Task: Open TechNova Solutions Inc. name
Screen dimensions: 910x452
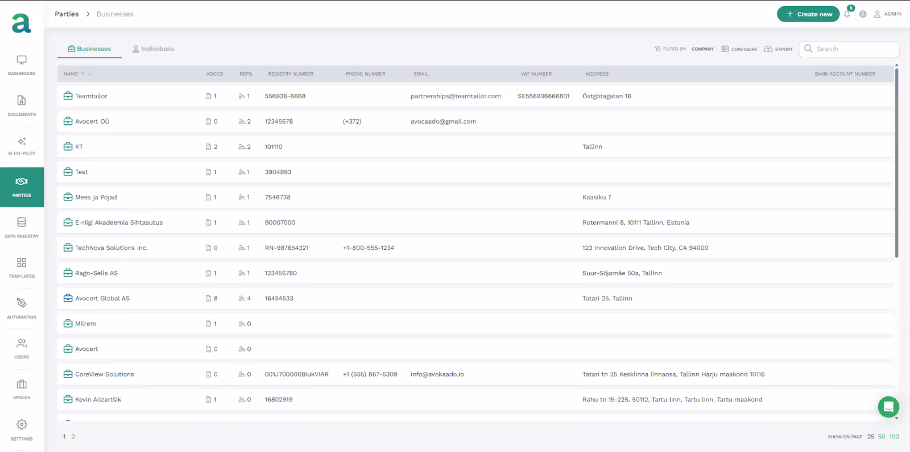Action: point(111,248)
